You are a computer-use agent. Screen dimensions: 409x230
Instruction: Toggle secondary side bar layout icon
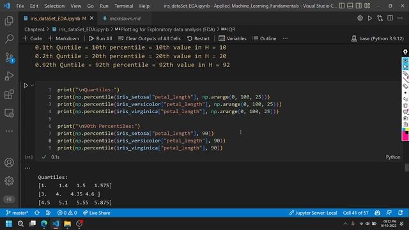coord(359,6)
